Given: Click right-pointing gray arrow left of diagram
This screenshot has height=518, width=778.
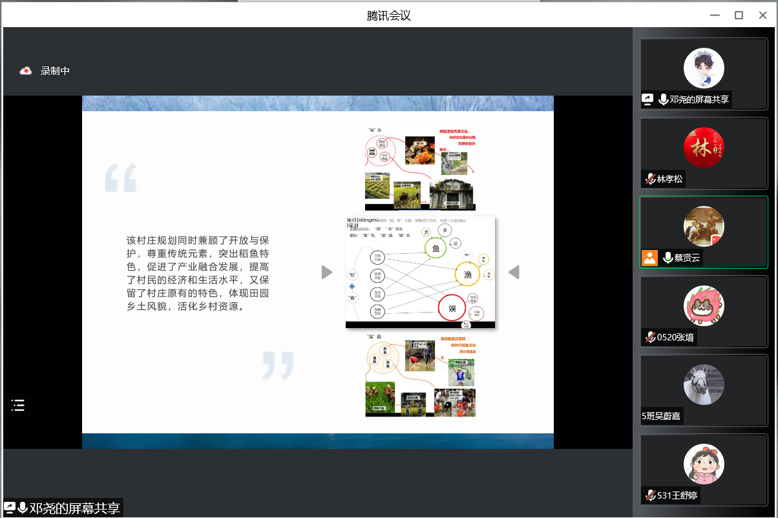Looking at the screenshot, I should pyautogui.click(x=327, y=273).
